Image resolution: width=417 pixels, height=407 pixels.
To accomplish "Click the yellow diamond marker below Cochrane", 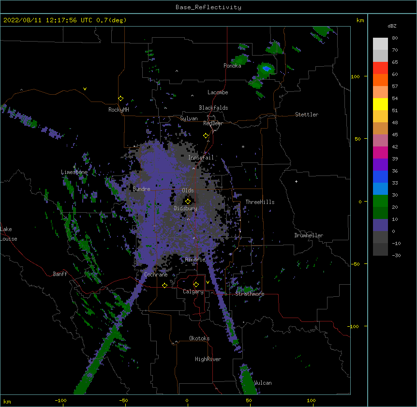I will point(164,285).
